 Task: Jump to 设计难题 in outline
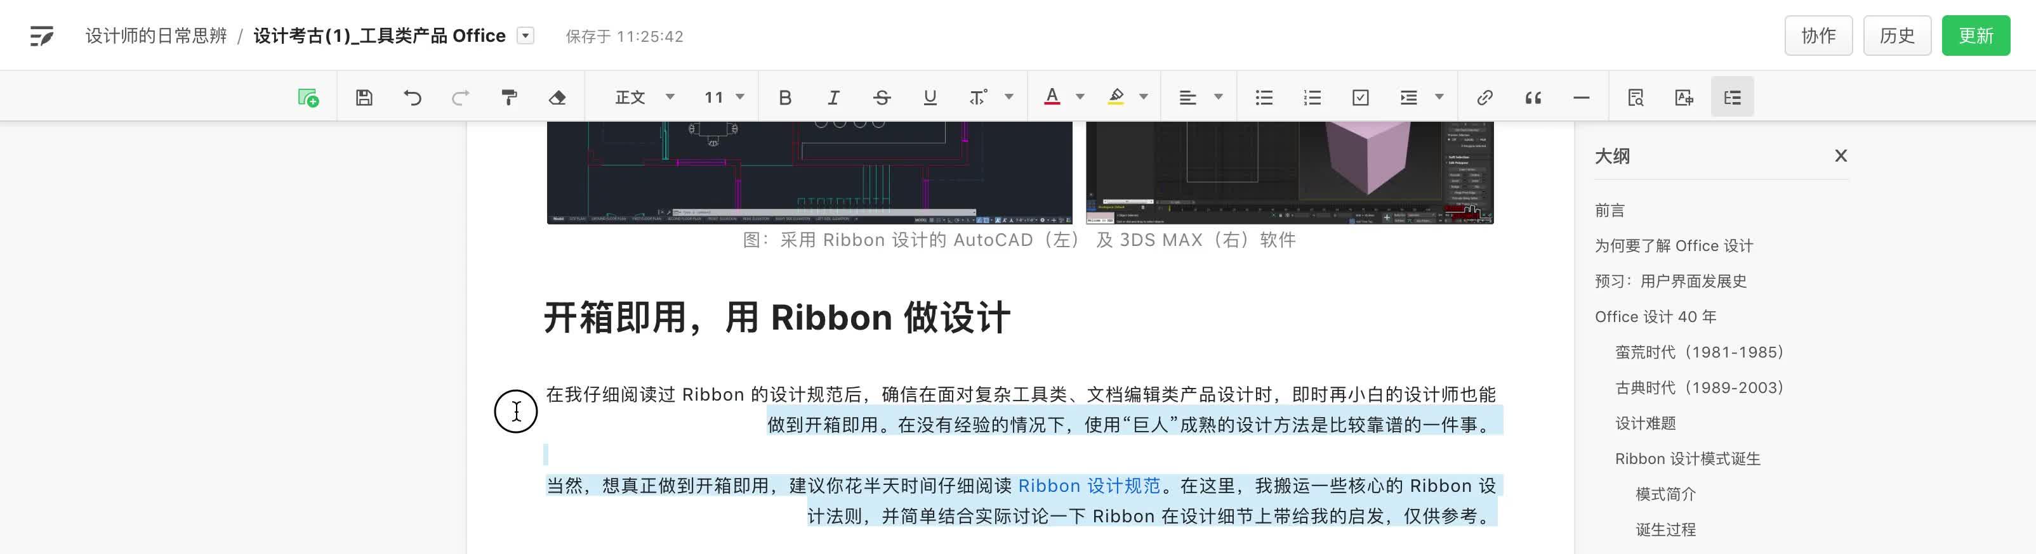pos(1646,423)
